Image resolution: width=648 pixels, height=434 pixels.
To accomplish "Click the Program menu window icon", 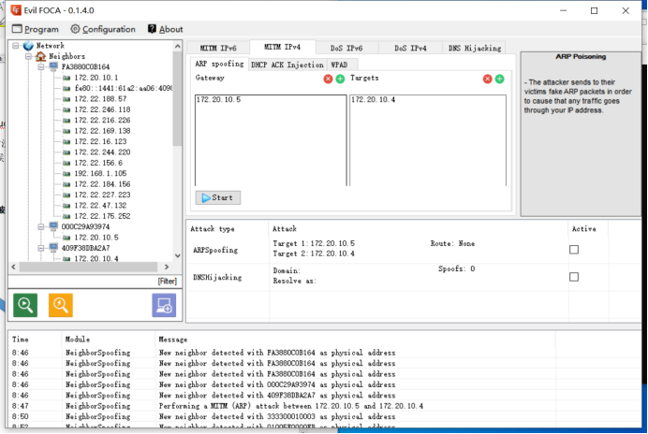I will [17, 29].
